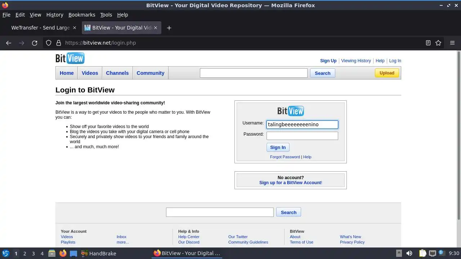Open the Privacy Policy footer link
This screenshot has height=259, width=461.
pyautogui.click(x=352, y=242)
